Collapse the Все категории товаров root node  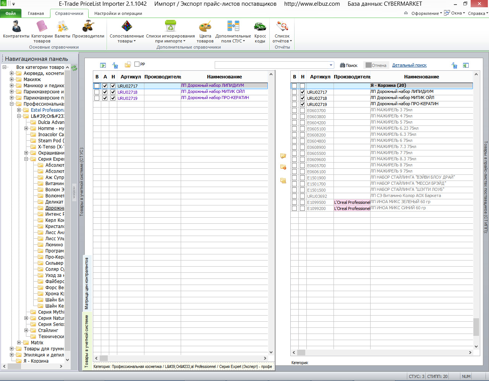[x=4, y=67]
